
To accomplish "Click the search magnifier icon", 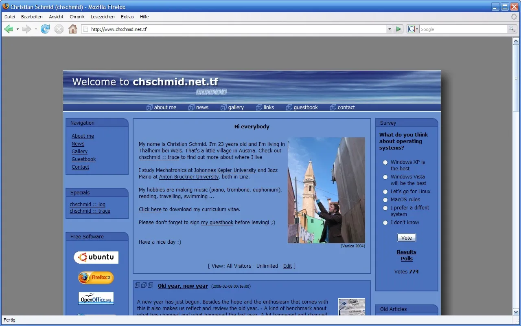I will 512,29.
